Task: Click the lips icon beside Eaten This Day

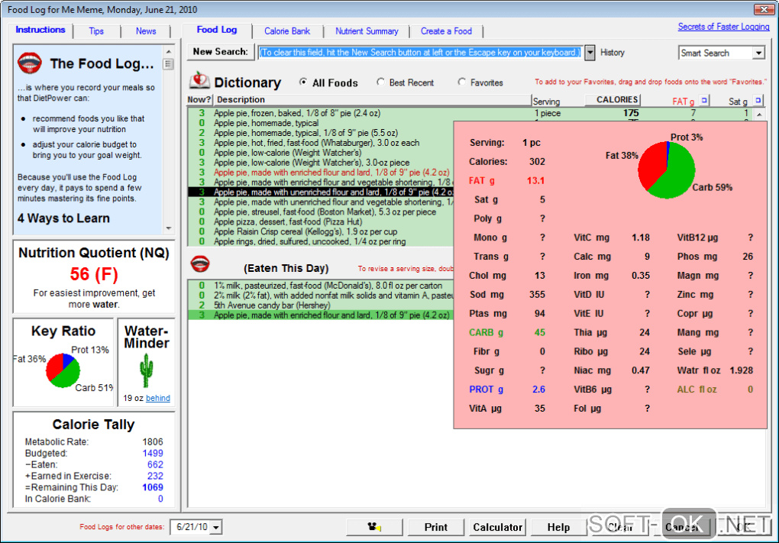Action: (x=200, y=264)
